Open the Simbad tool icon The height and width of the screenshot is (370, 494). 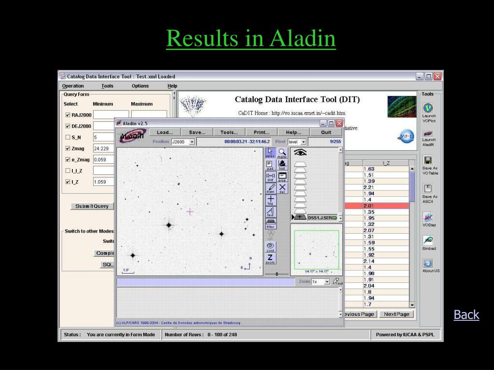click(428, 240)
